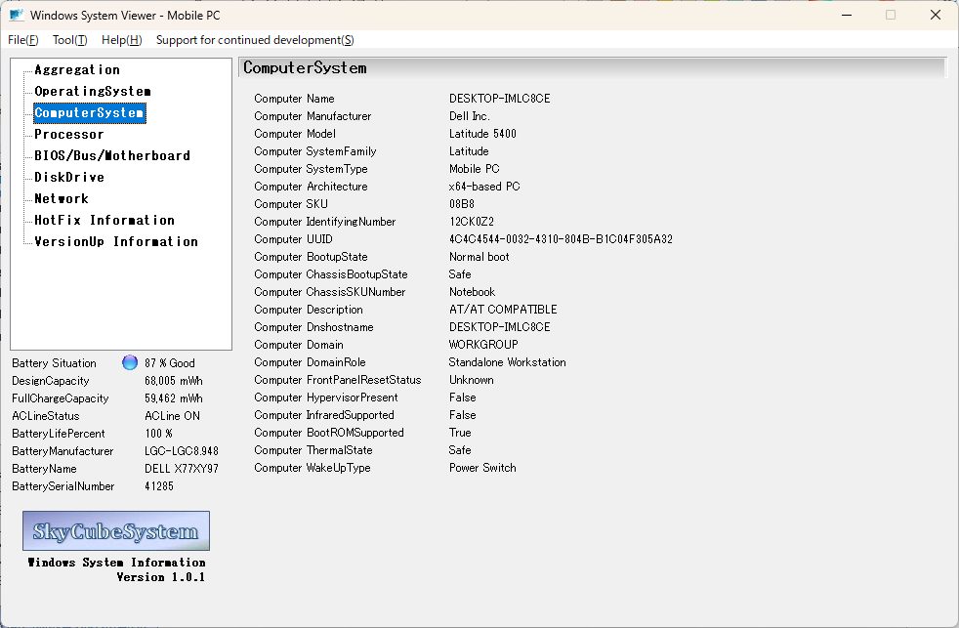Select Aggregation in the tree
The width and height of the screenshot is (959, 628).
[x=77, y=69]
